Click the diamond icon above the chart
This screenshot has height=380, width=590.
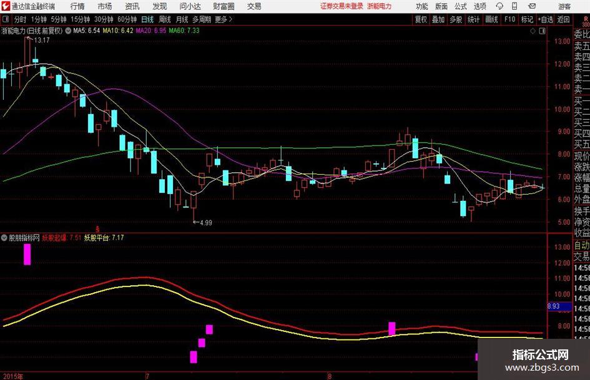coord(533,31)
